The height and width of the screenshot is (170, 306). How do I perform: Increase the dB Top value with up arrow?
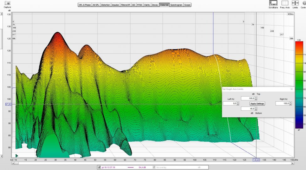[x=256, y=97]
